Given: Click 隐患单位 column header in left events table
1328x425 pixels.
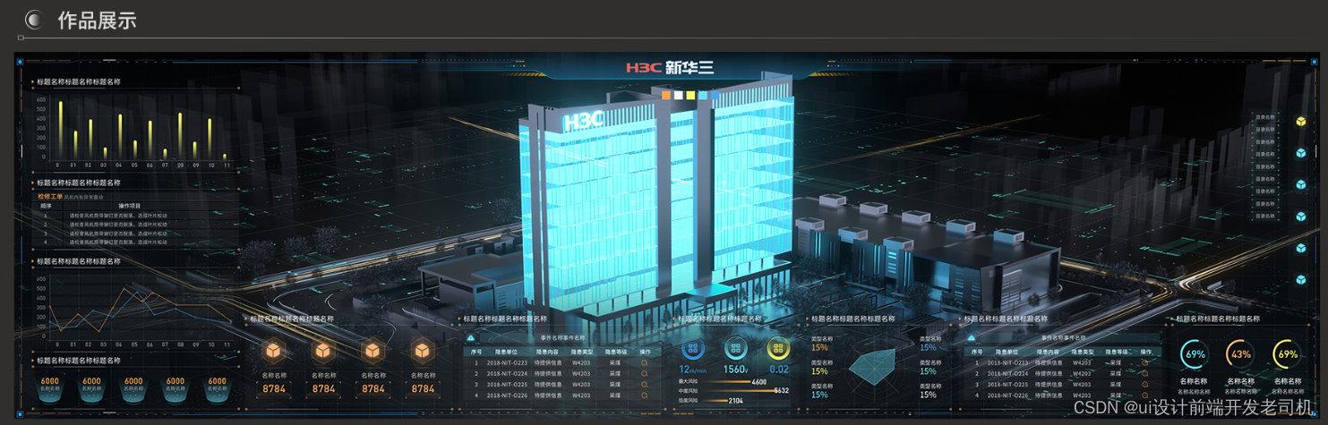Looking at the screenshot, I should tap(505, 352).
